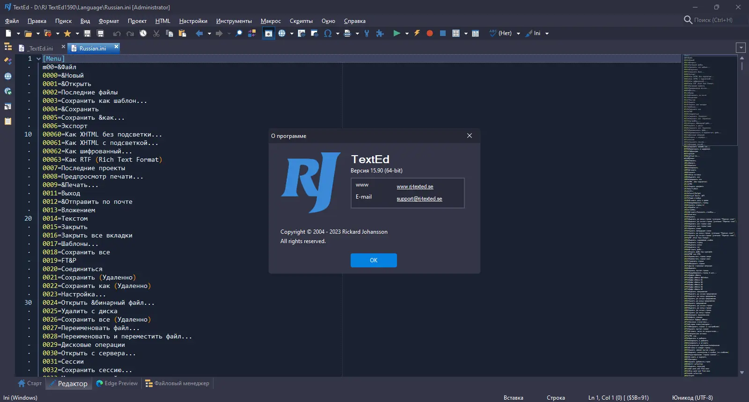Click the Save floppy disk icon
Screen dimensions: 749x402
pos(87,33)
